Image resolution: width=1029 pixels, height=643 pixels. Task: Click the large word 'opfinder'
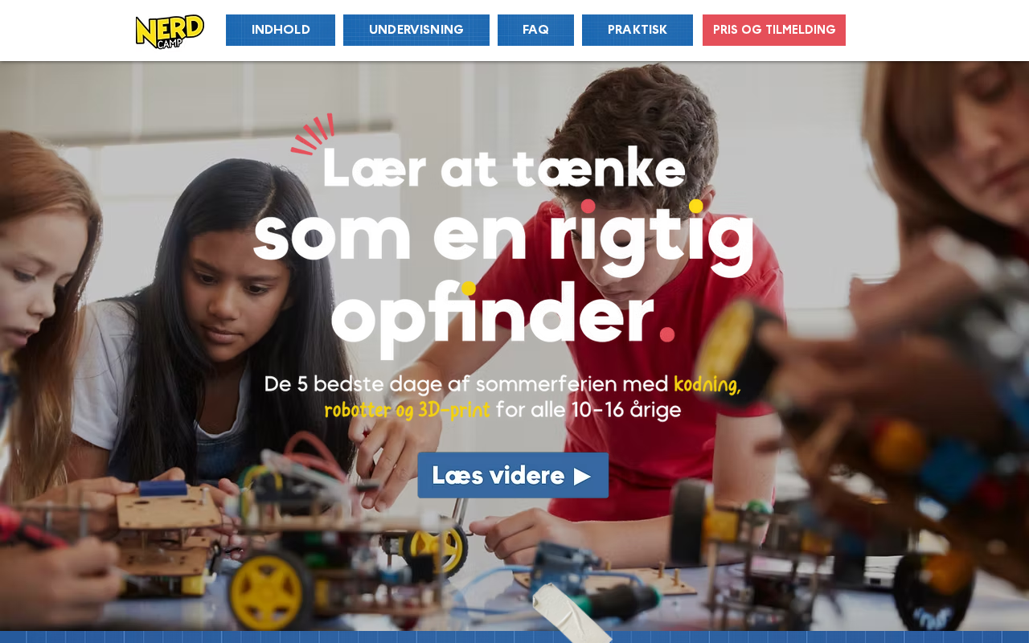point(493,319)
